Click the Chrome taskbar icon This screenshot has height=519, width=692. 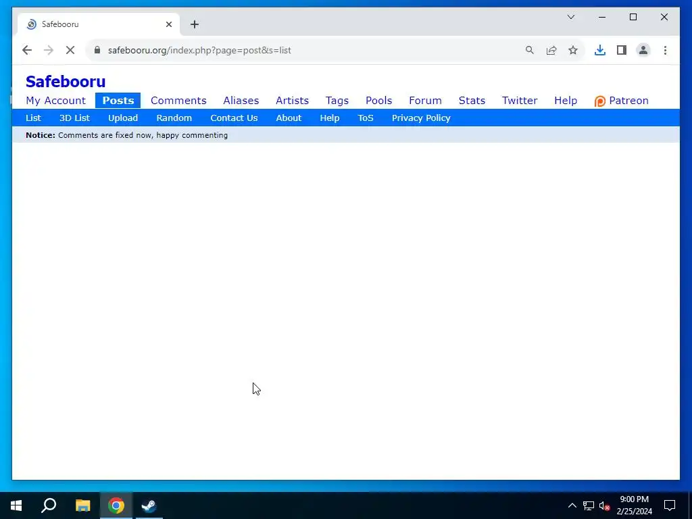116,505
